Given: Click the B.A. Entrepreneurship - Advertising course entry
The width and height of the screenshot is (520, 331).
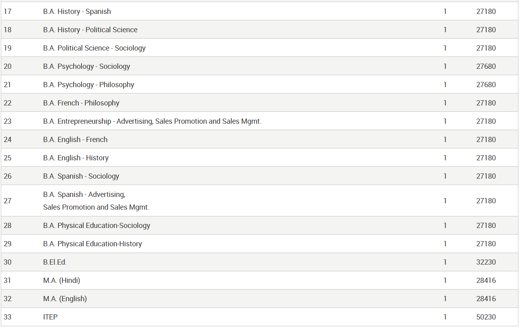Looking at the screenshot, I should click(x=152, y=121).
